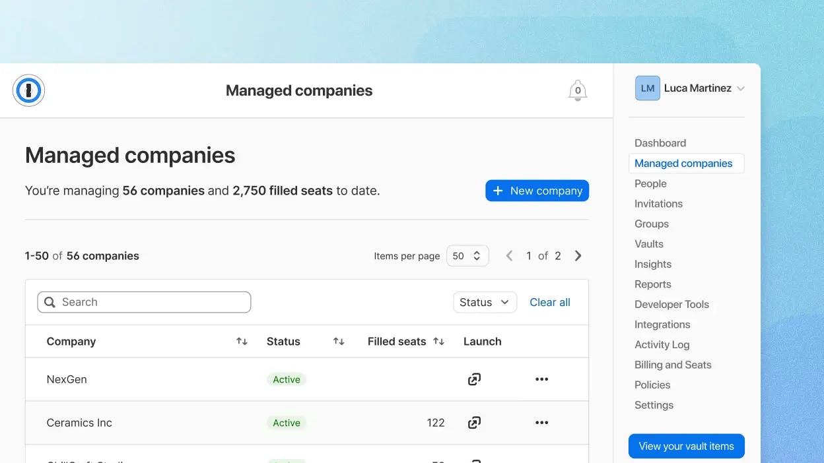Click the 1Password logo icon
Viewport: 824px width, 463px height.
(28, 91)
